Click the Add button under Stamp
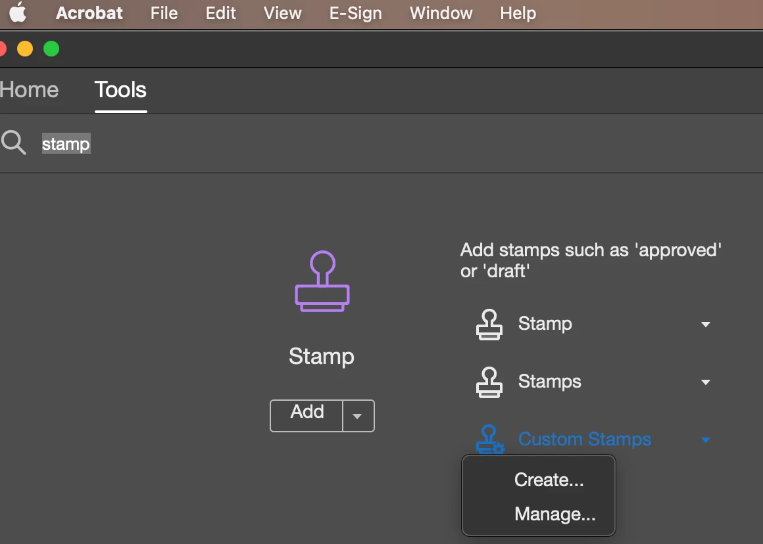Screen dimensions: 763x544 tap(307, 416)
